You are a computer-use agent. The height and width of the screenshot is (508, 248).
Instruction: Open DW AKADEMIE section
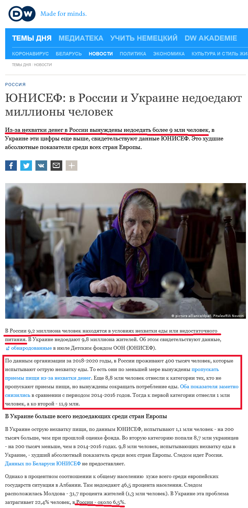coord(211,38)
